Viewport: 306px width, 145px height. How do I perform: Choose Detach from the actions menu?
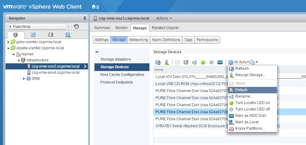(x=252, y=90)
